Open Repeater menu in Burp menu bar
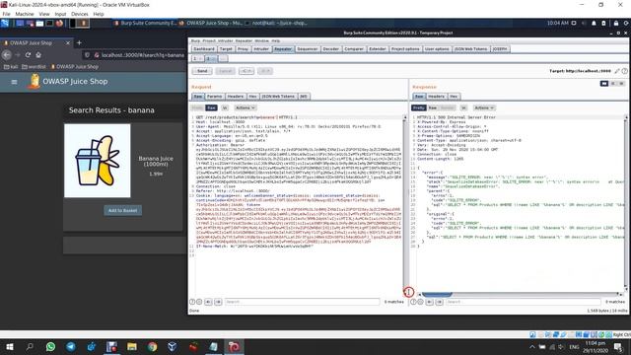The height and width of the screenshot is (355, 631). point(244,40)
